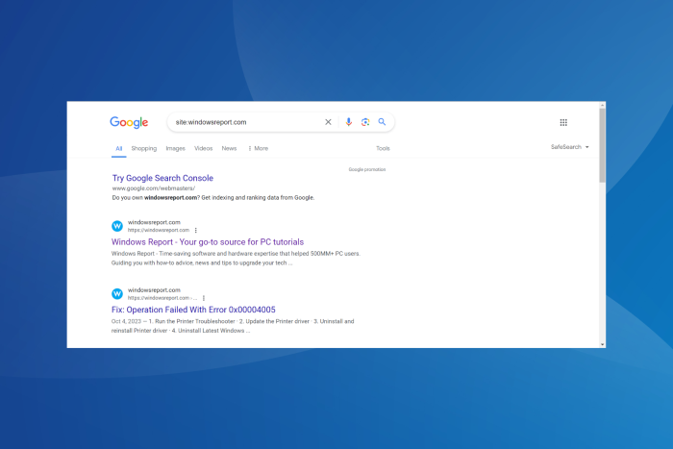
Task: Open Fix: Operation Failed With Error link
Action: click(x=193, y=310)
